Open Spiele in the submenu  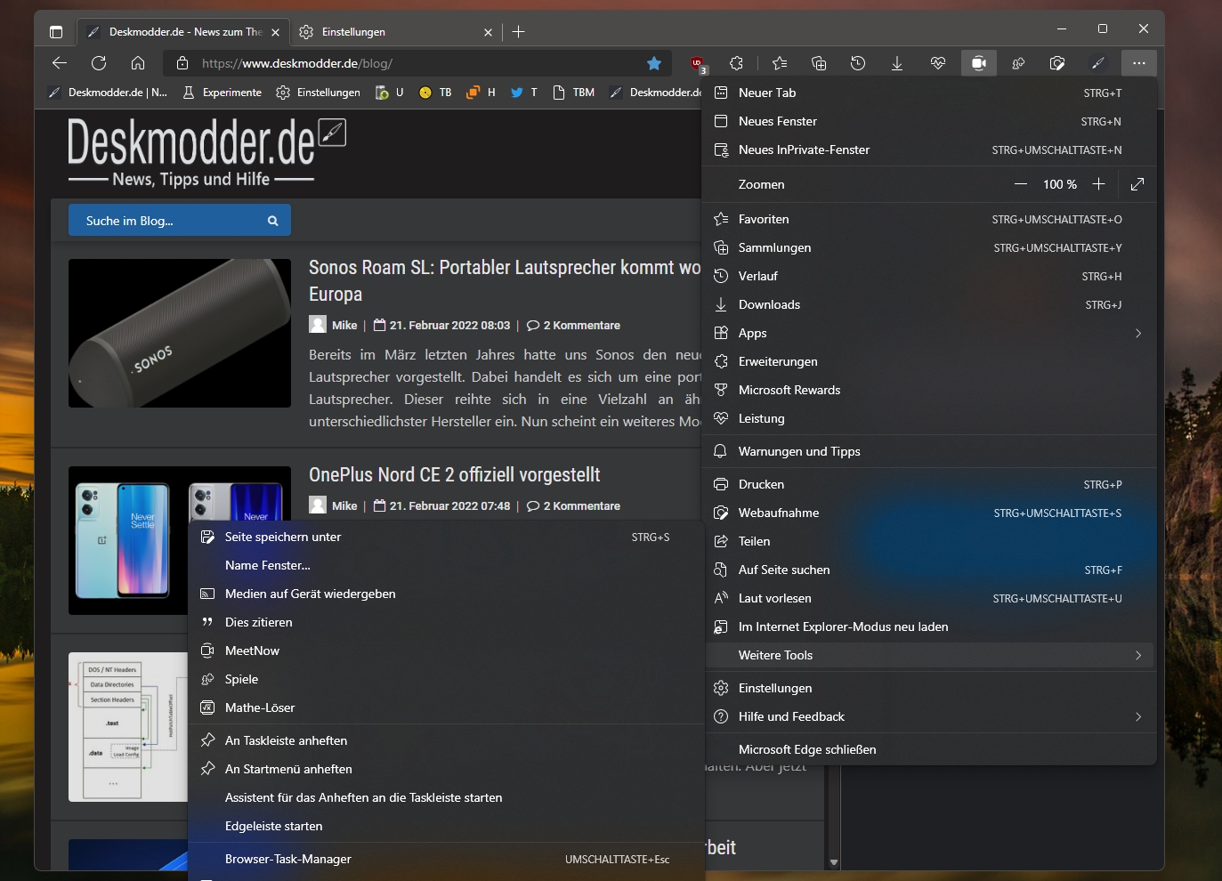[x=447, y=679]
